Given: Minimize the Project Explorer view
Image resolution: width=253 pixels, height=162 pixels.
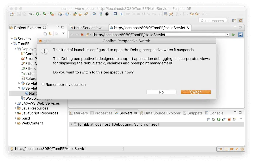Looking at the screenshot, I should (x=57, y=27).
